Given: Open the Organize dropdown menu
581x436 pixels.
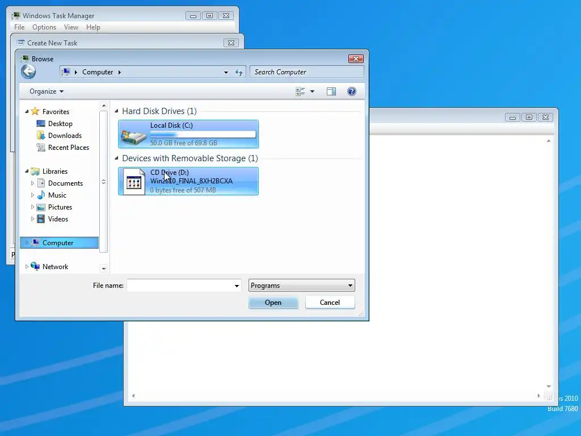Looking at the screenshot, I should coord(47,91).
